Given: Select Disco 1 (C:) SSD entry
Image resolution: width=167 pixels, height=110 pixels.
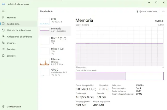Looking at the screenshot, I should [x=54, y=51].
